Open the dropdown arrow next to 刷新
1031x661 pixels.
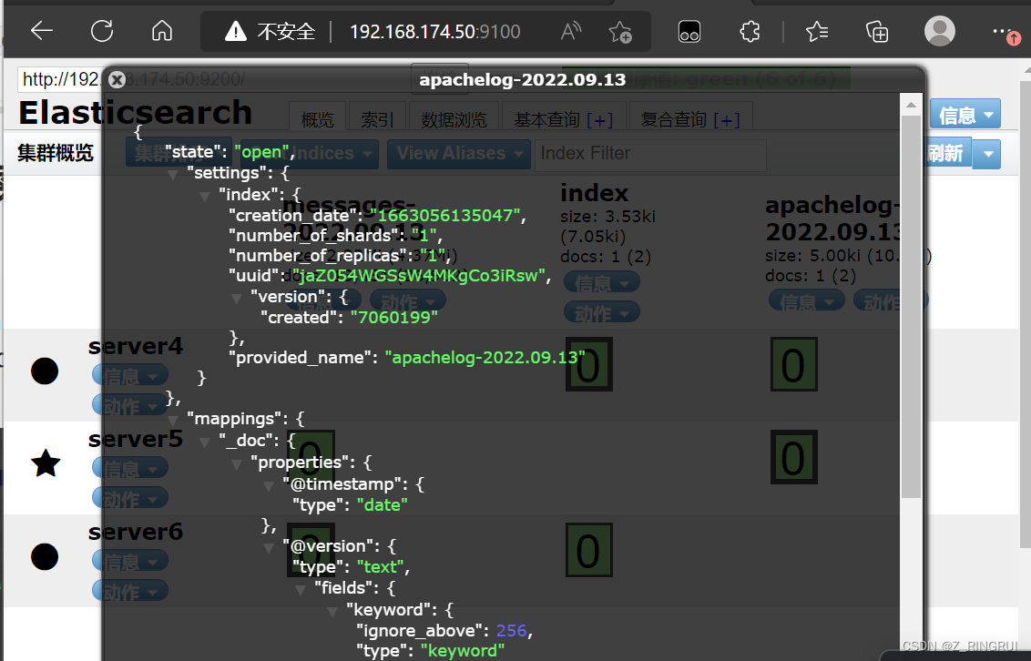pos(986,155)
